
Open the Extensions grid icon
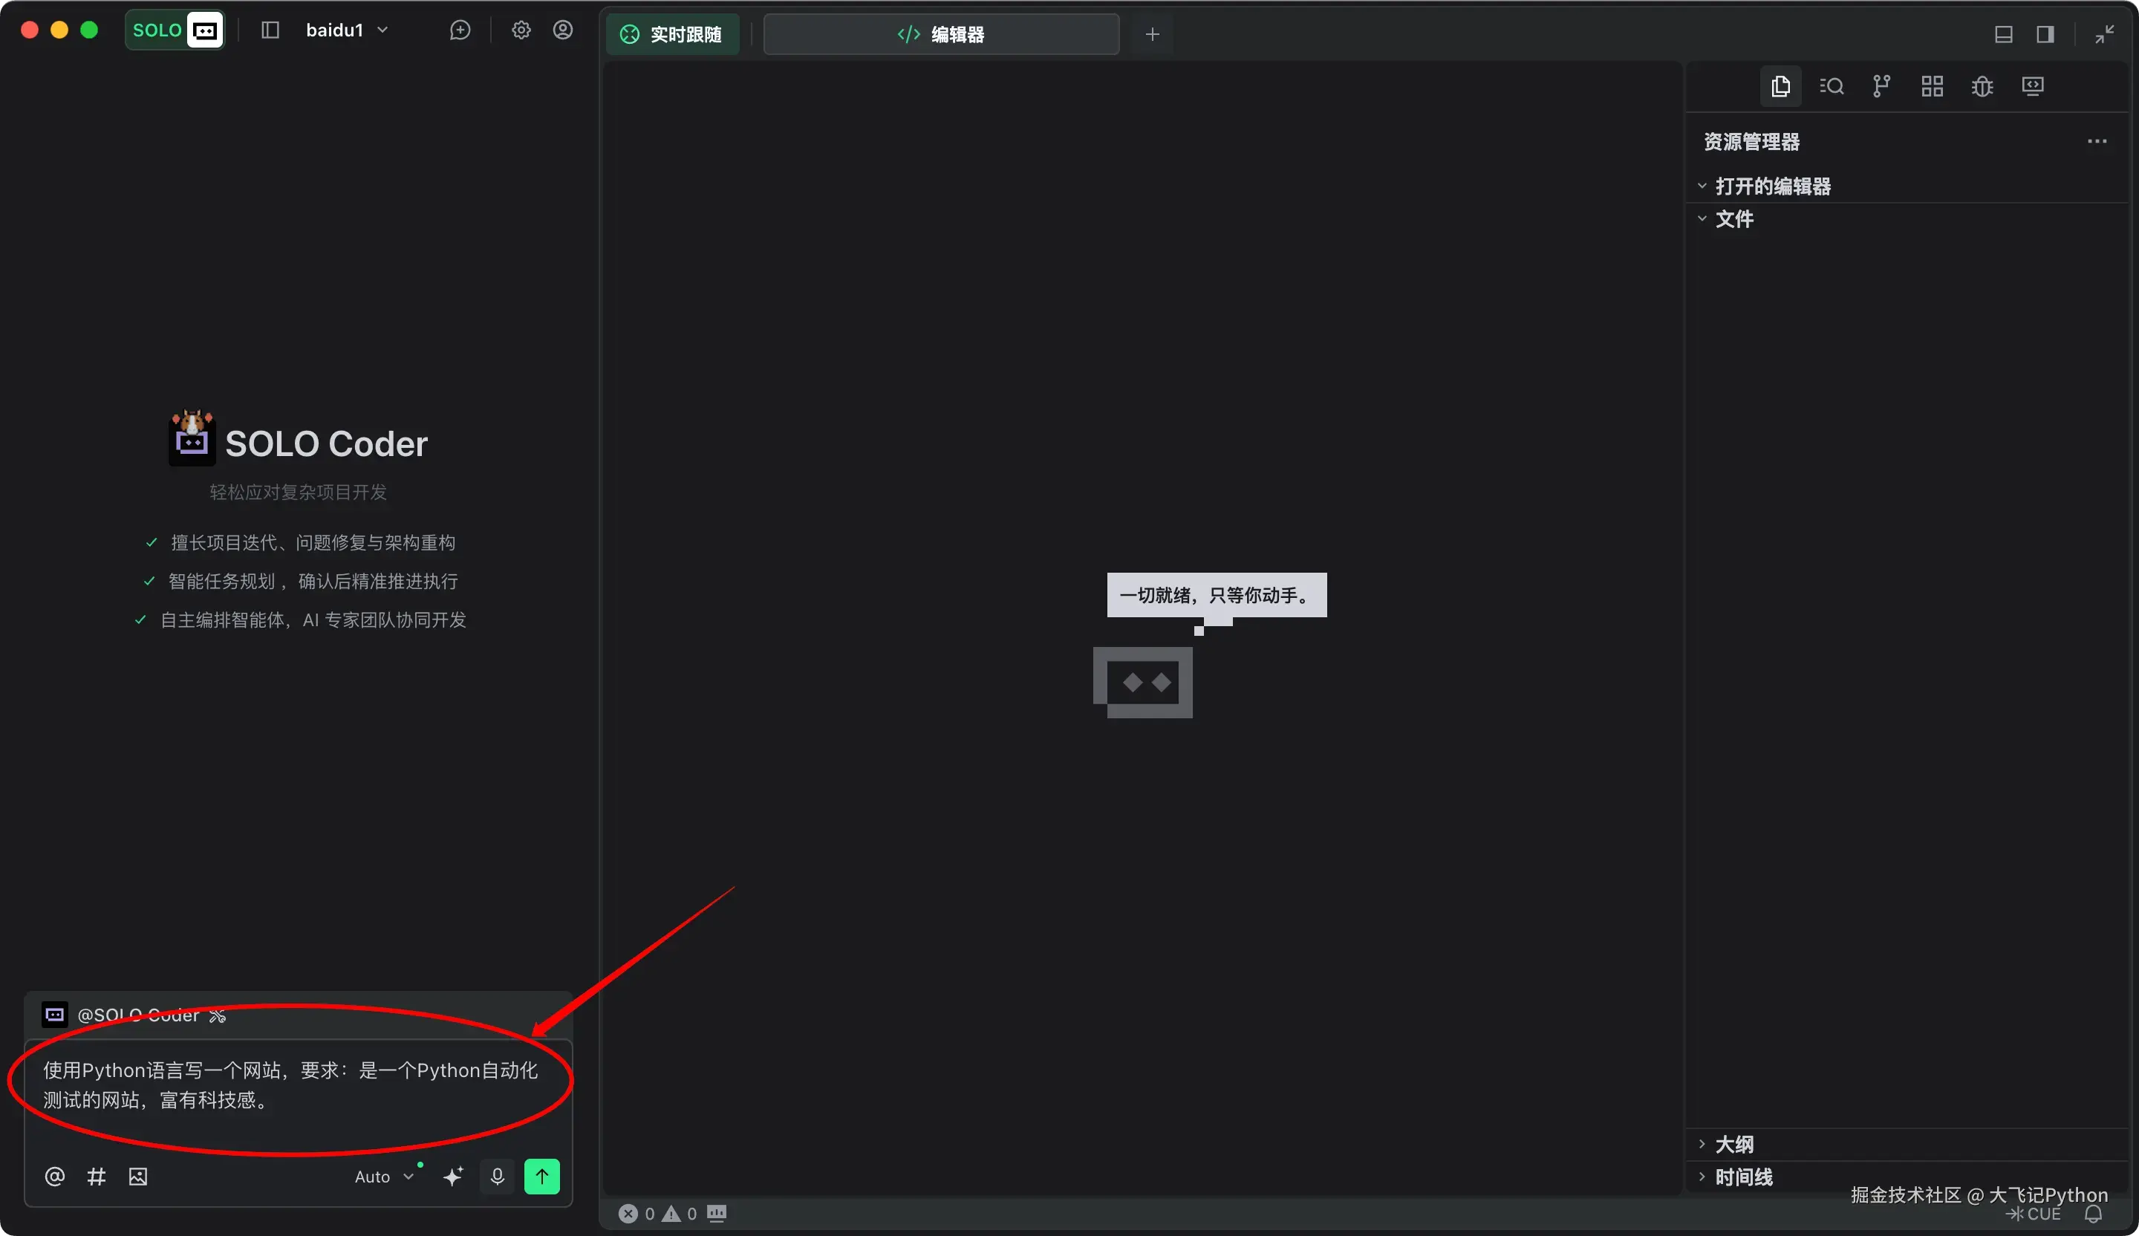[1932, 85]
